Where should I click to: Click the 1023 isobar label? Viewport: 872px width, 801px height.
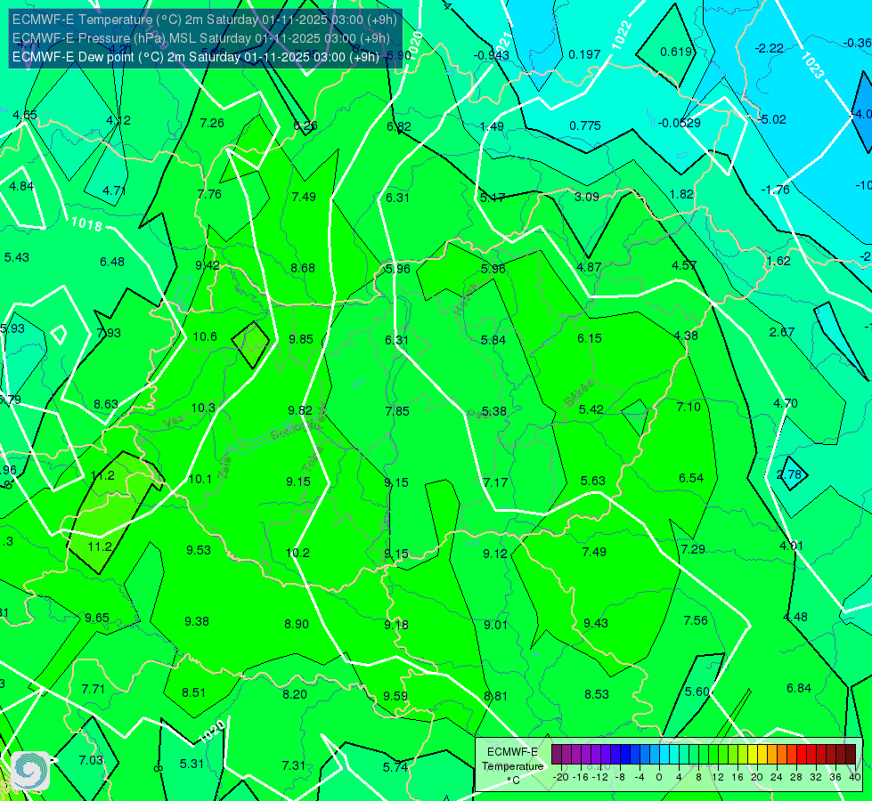click(812, 66)
